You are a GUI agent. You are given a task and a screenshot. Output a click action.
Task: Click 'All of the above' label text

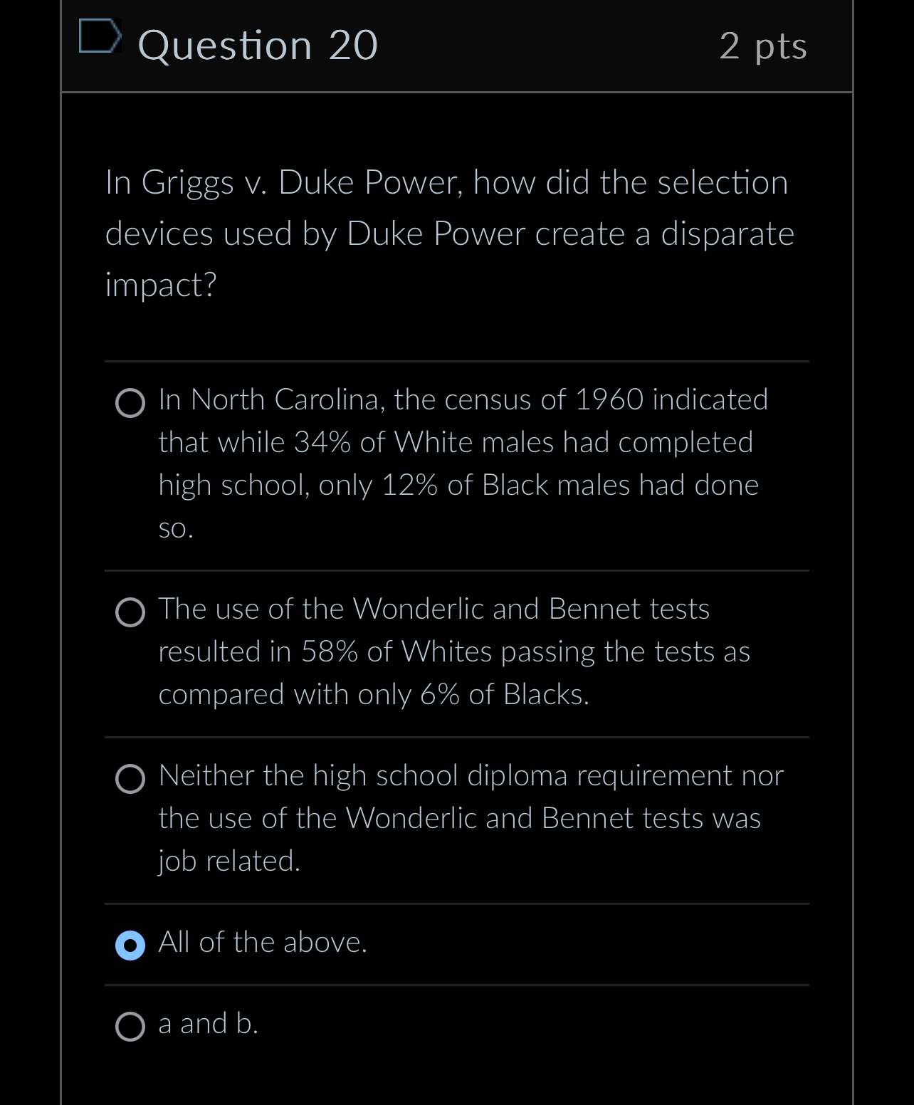[x=263, y=943]
